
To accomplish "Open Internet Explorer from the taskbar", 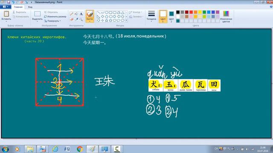I will click(55, 149).
